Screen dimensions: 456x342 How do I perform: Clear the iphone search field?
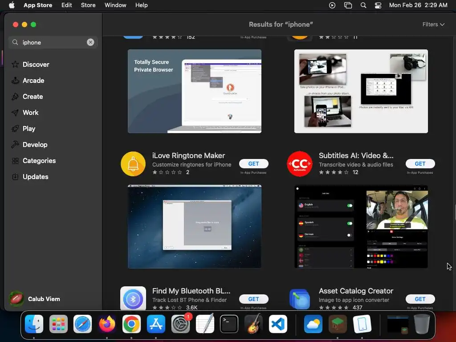90,42
